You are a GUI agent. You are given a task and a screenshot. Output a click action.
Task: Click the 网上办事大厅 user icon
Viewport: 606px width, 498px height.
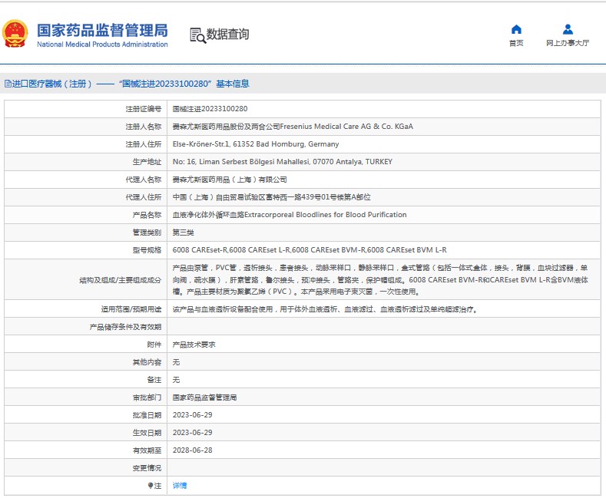pyautogui.click(x=568, y=30)
